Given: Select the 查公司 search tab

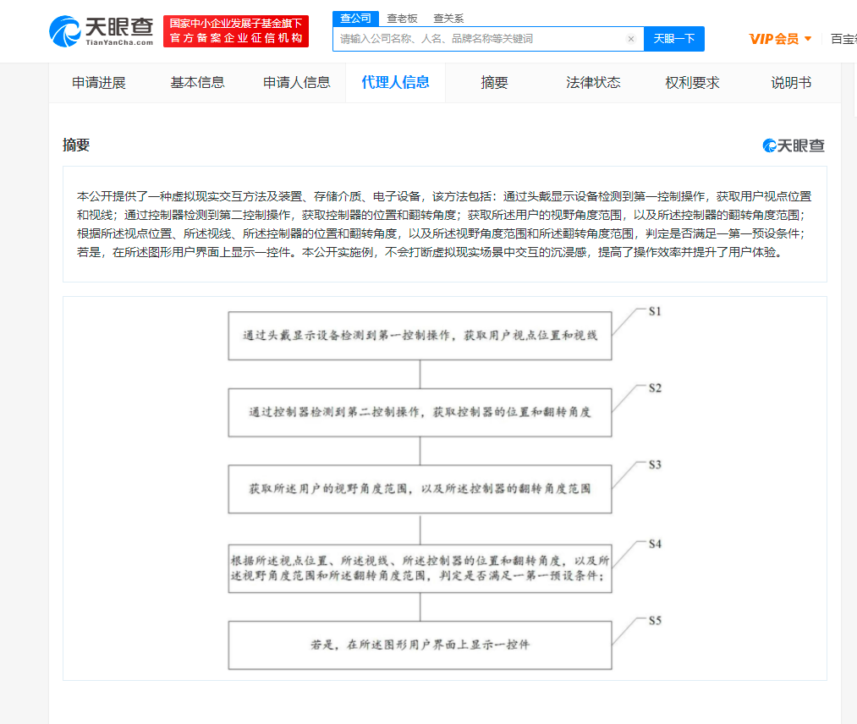Looking at the screenshot, I should pyautogui.click(x=355, y=19).
